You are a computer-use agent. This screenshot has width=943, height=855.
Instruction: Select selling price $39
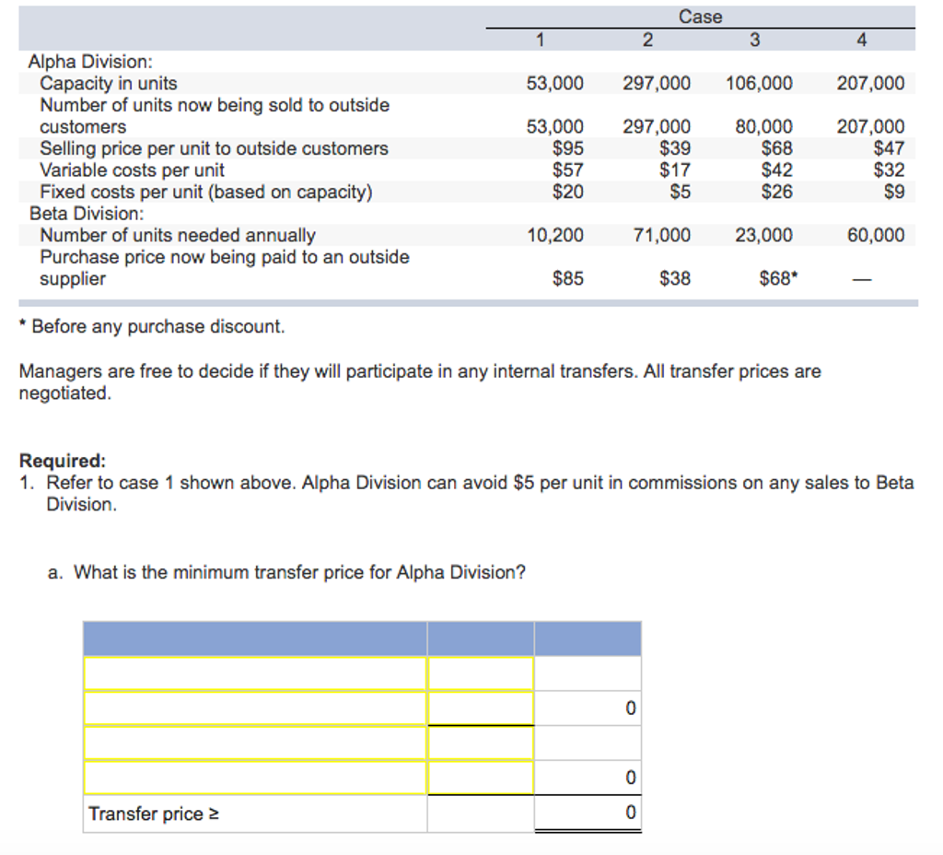[675, 148]
